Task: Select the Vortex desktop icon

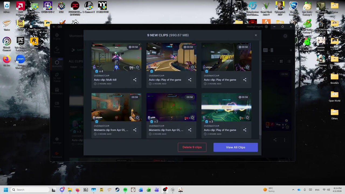Action: pos(7,26)
